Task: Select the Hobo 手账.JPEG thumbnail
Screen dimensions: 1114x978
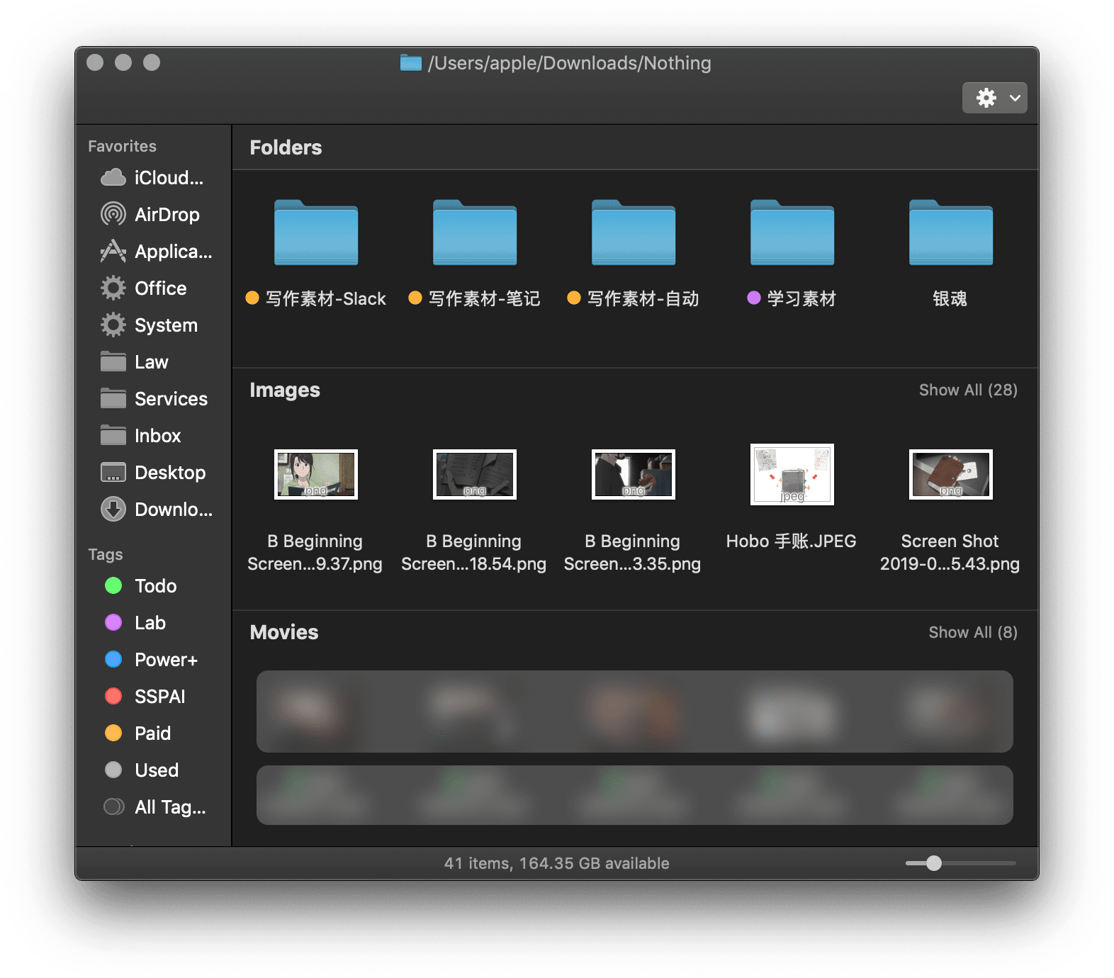Action: [x=792, y=475]
